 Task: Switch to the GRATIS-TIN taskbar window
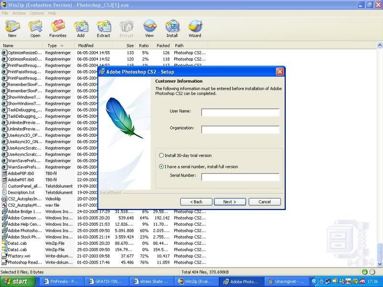point(106,282)
